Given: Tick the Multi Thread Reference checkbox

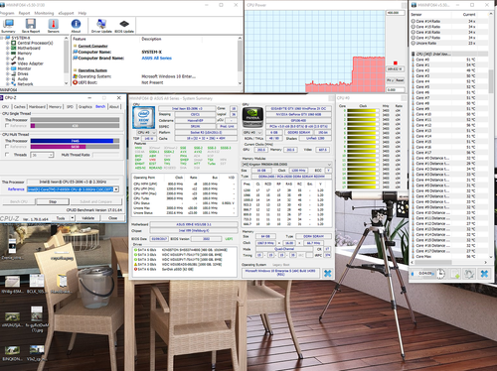Looking at the screenshot, I should (x=7, y=147).
